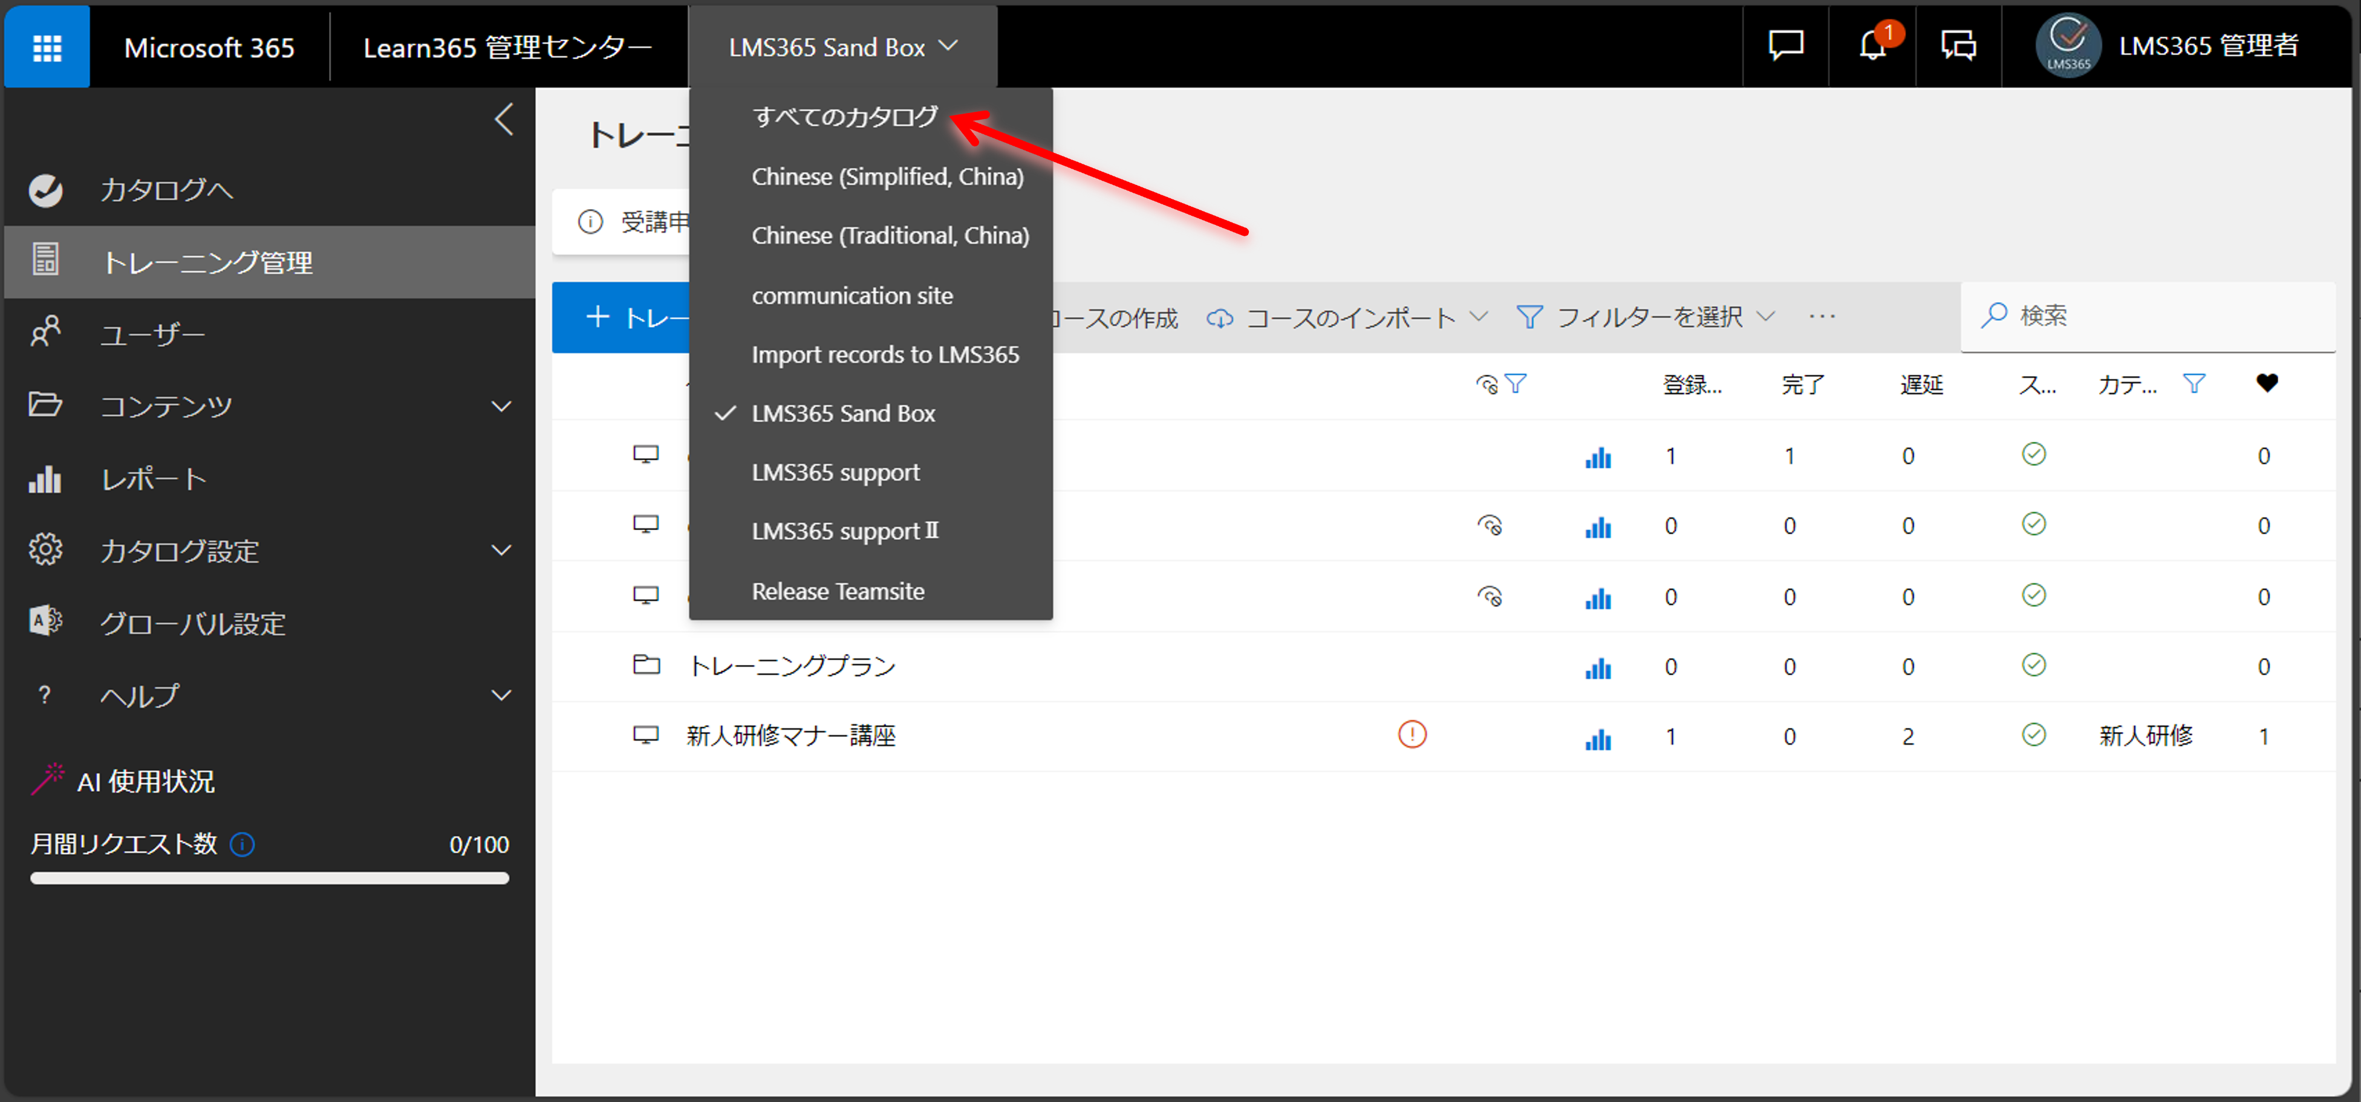The height and width of the screenshot is (1102, 2361).
Task: Open the Microsoft 365 app launcher grid
Action: (47, 47)
